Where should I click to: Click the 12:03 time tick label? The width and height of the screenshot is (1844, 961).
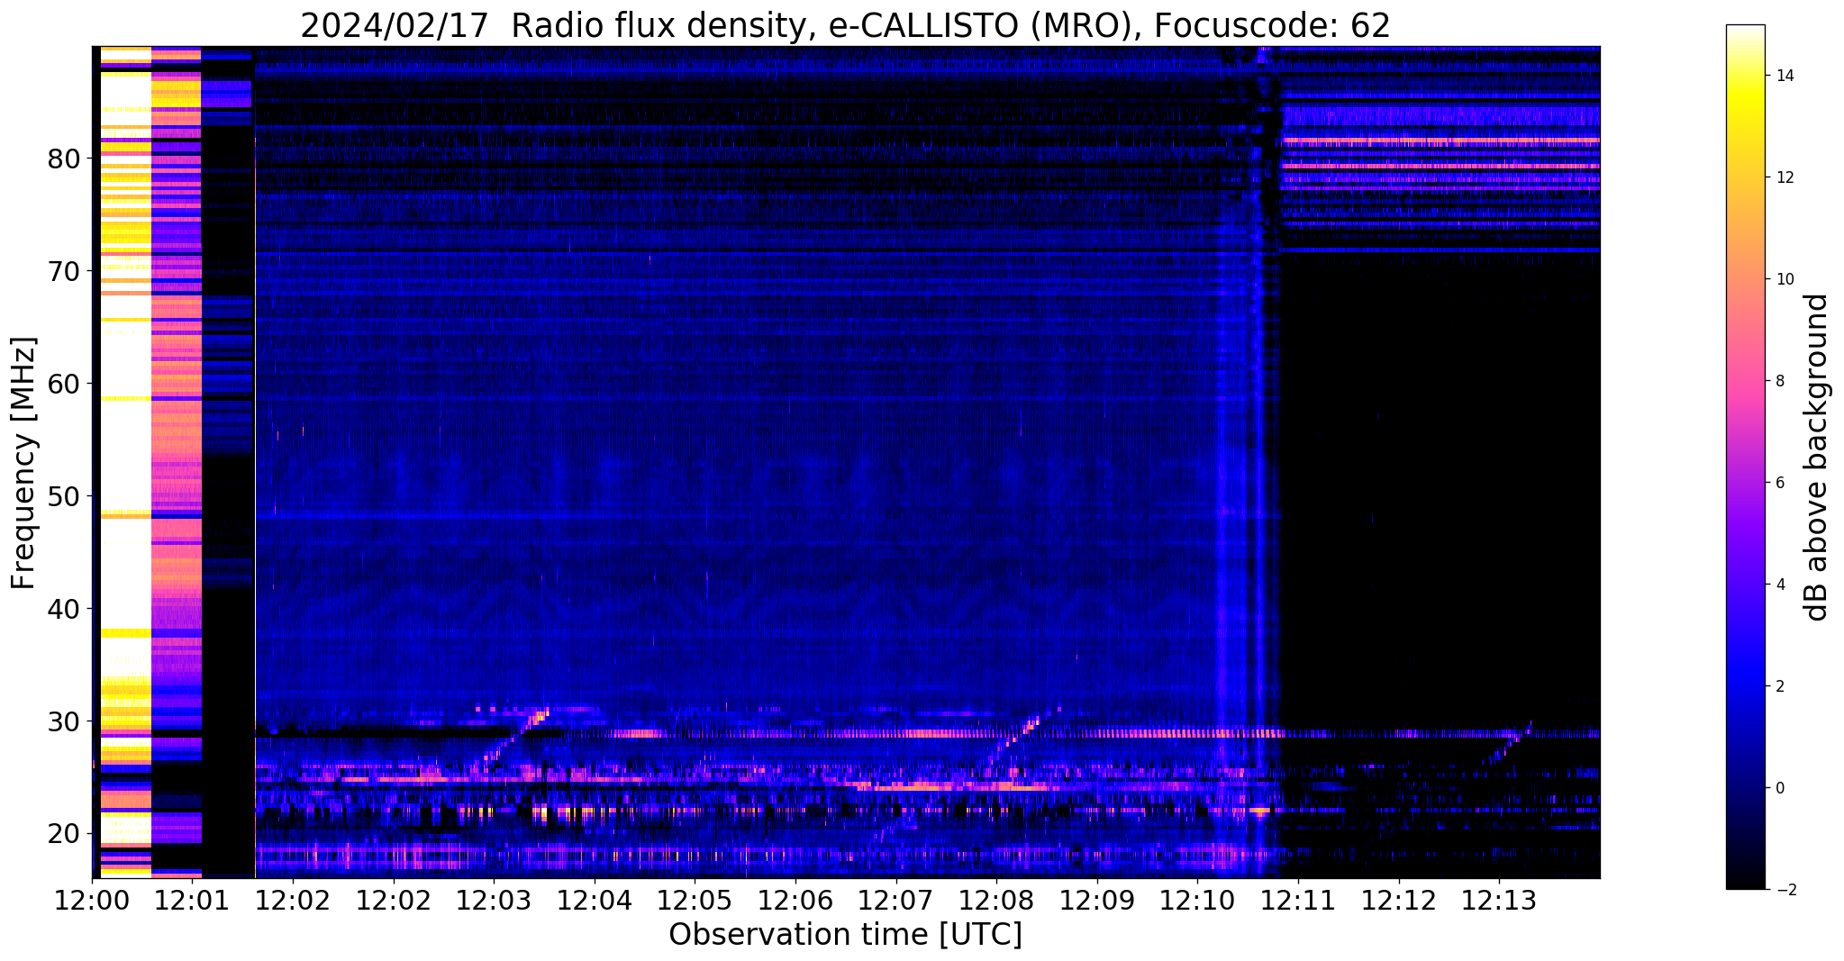pyautogui.click(x=494, y=900)
